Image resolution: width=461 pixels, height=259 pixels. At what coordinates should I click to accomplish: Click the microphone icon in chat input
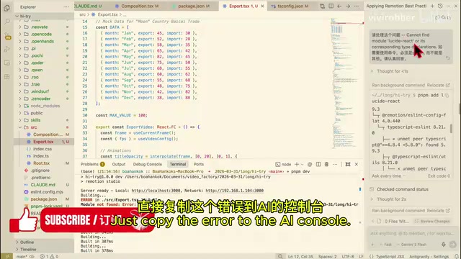[x=444, y=245]
